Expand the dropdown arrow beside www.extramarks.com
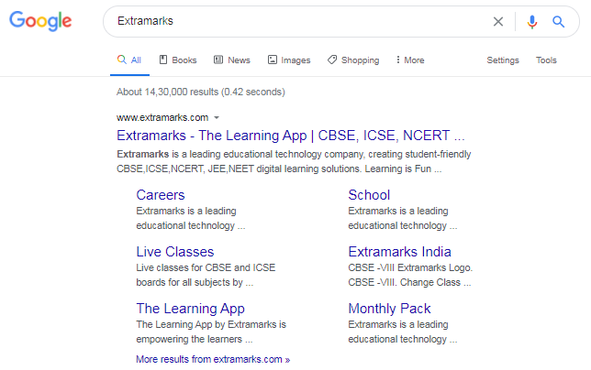The image size is (591, 370). (x=217, y=118)
